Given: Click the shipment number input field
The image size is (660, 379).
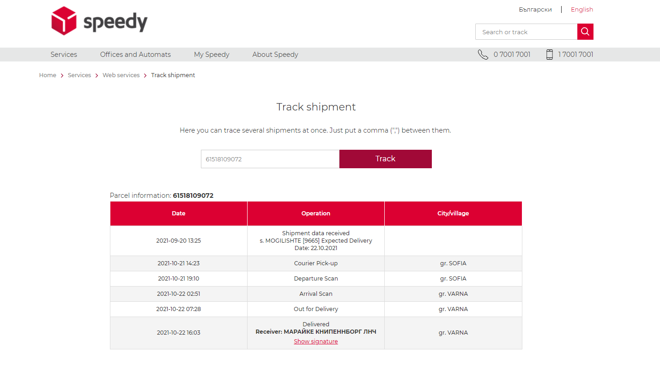Looking at the screenshot, I should pos(270,159).
